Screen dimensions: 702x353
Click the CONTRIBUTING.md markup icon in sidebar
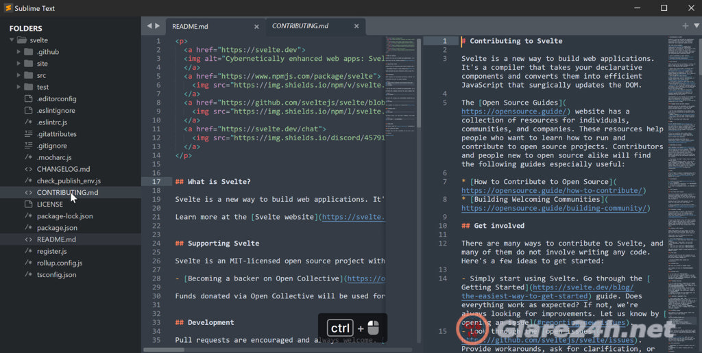[29, 193]
